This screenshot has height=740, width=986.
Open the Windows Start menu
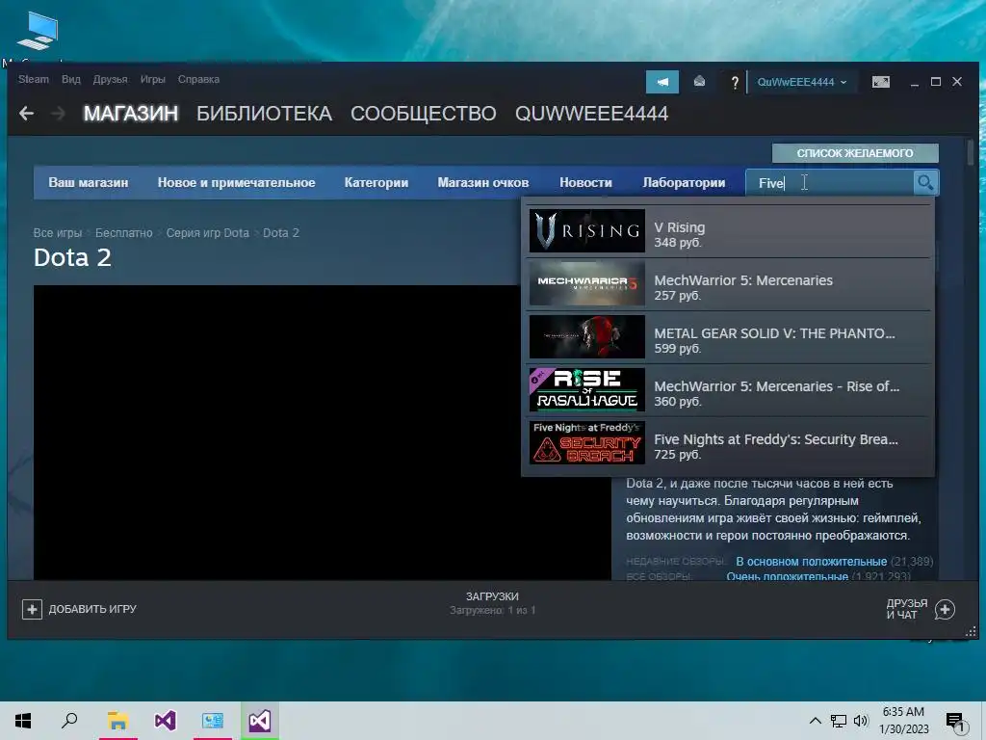click(x=23, y=721)
